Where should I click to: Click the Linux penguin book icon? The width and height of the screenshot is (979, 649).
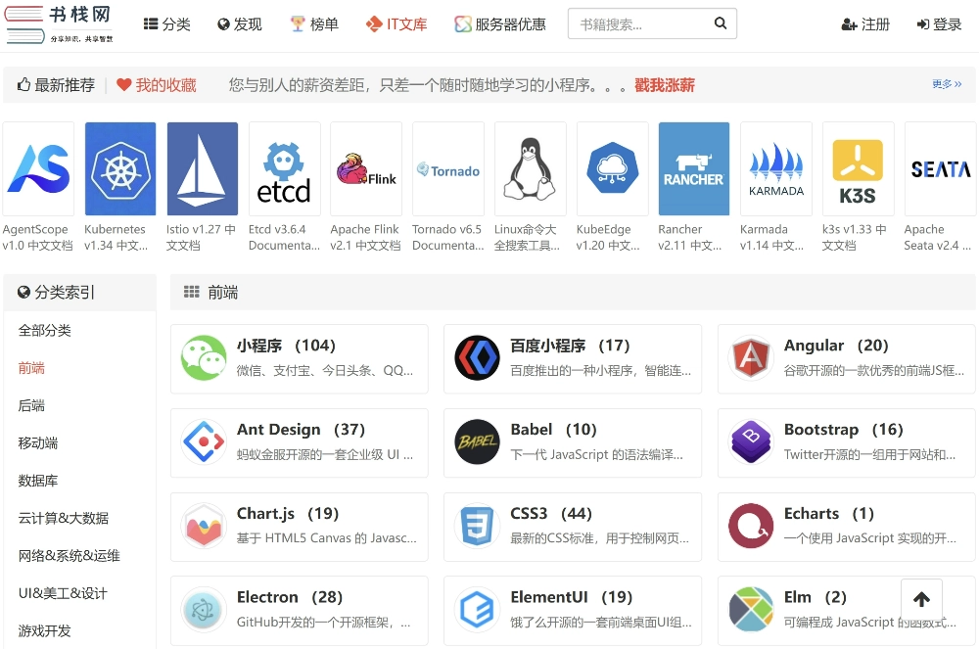530,168
